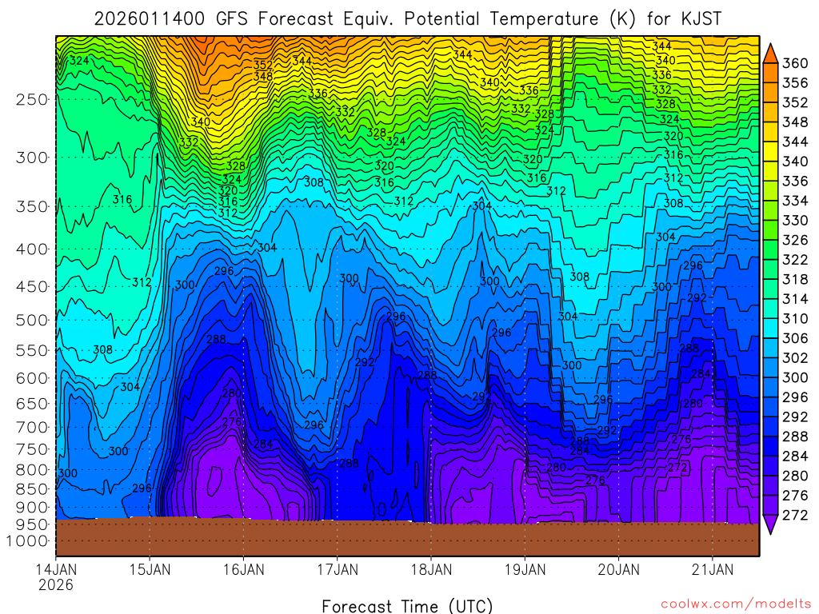Click the 1000 pressure axis label
Viewport: 819px width, 614px height.
(x=27, y=541)
